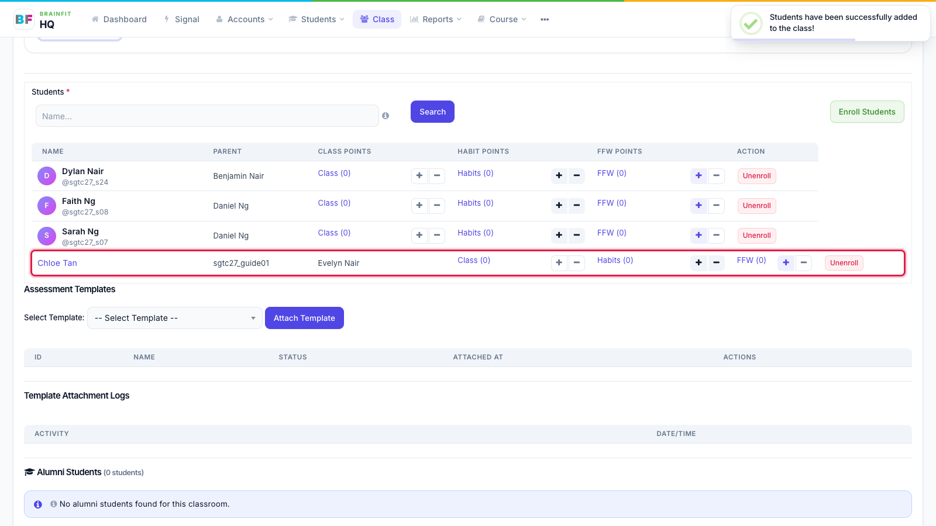
Task: Subtract a class point from Sarah Ng
Action: point(437,236)
